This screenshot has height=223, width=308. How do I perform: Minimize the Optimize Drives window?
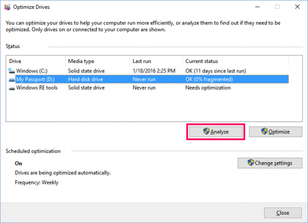pos(257,7)
